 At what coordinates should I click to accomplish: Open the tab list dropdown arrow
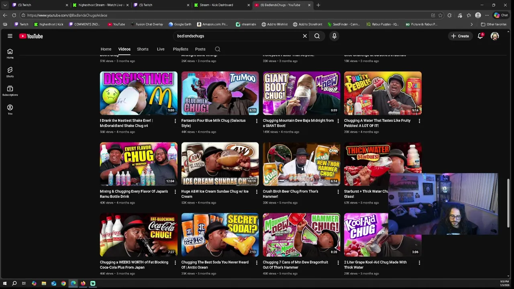coord(5,5)
